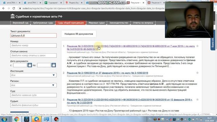
Task: Click the Кировский районный суд court line
Action: click(112, 52)
